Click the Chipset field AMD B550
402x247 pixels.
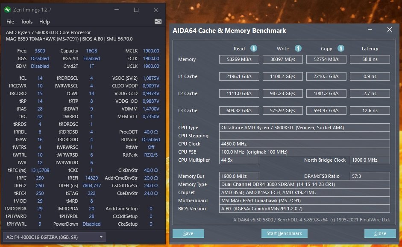point(305,192)
